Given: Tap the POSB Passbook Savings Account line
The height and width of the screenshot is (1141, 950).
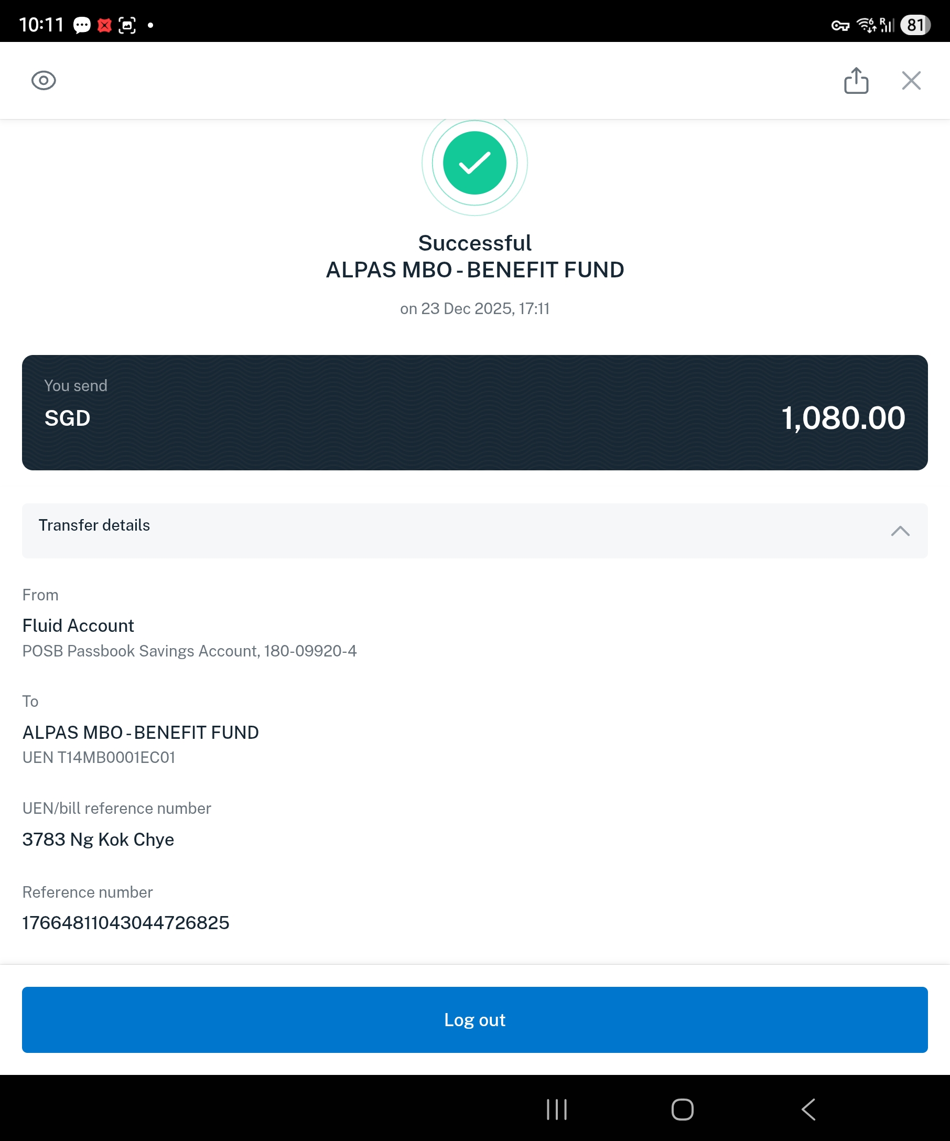Looking at the screenshot, I should point(190,651).
